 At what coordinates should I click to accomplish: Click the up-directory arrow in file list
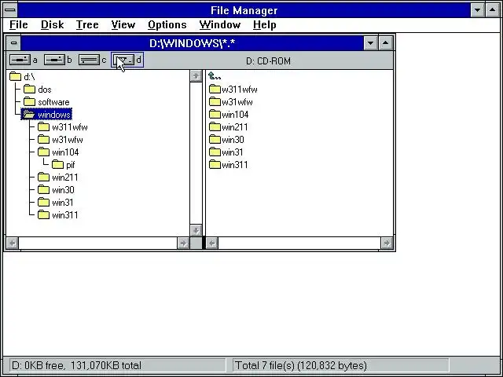coord(215,76)
